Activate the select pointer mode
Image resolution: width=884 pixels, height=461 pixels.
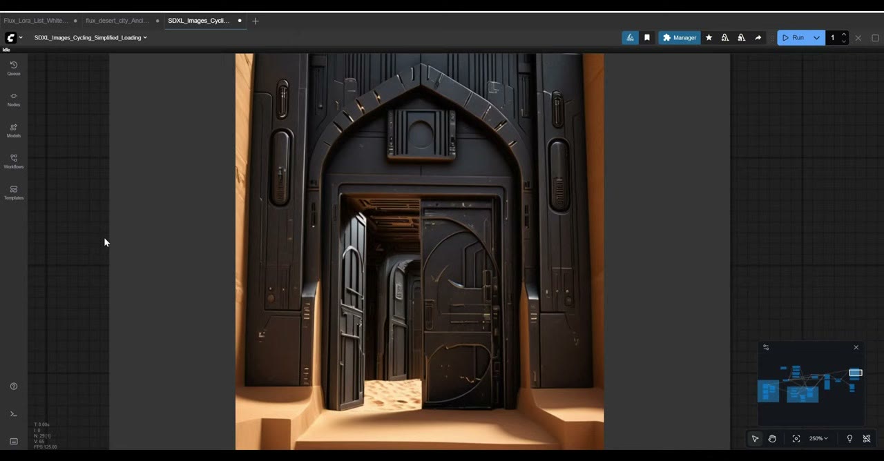(755, 439)
